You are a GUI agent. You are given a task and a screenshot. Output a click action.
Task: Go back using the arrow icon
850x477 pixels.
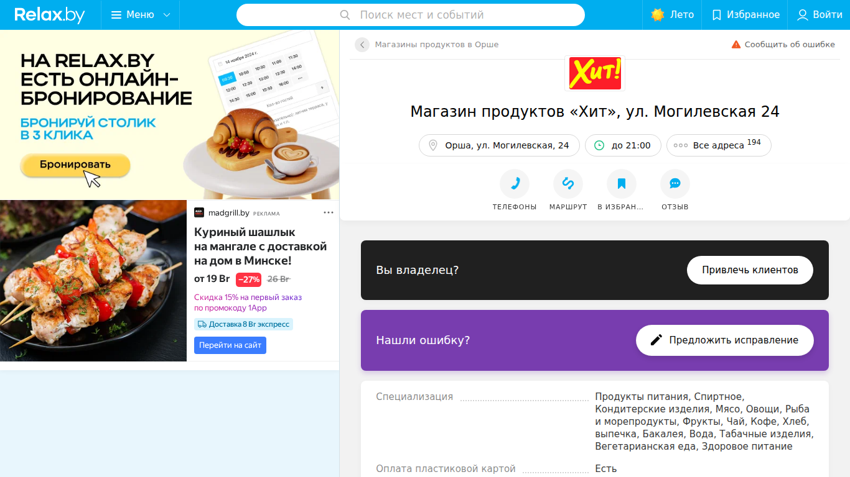pyautogui.click(x=362, y=45)
